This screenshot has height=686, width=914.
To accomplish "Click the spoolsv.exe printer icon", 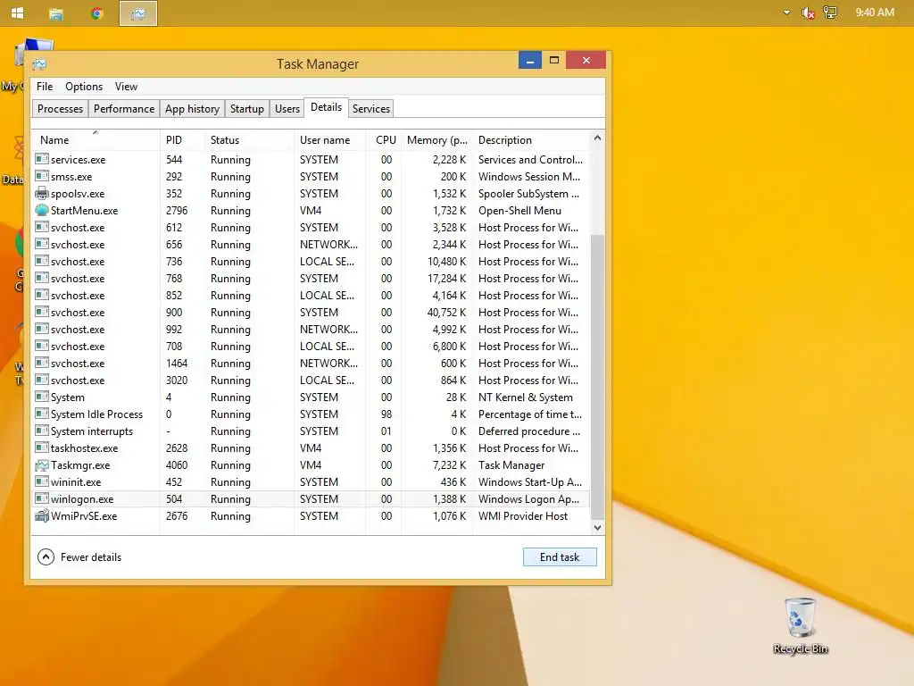I will pyautogui.click(x=41, y=193).
